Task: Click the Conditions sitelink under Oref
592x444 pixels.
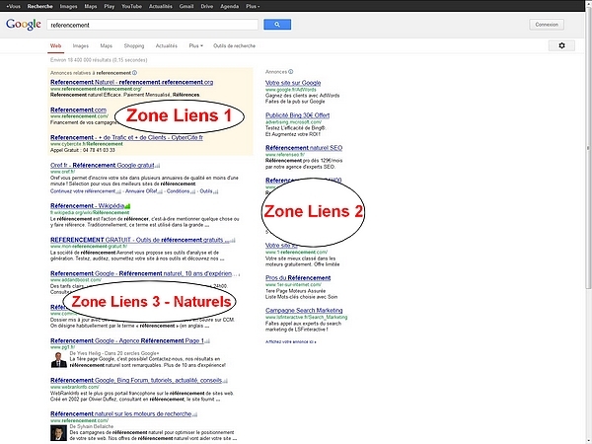Action: 178,191
